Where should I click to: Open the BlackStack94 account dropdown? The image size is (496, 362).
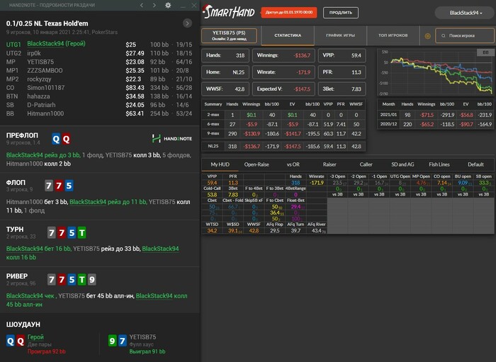click(464, 13)
